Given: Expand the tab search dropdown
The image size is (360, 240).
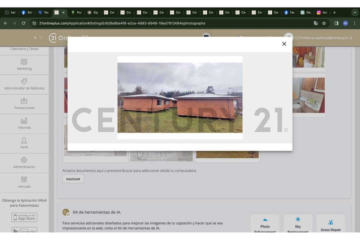Looking at the screenshot, I should 355,13.
